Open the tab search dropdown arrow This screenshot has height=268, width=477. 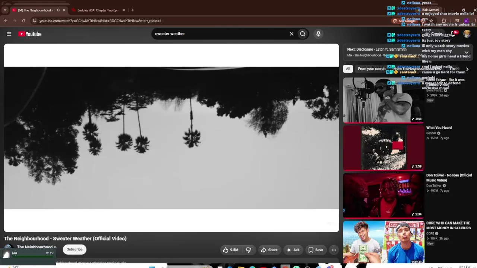point(5,10)
